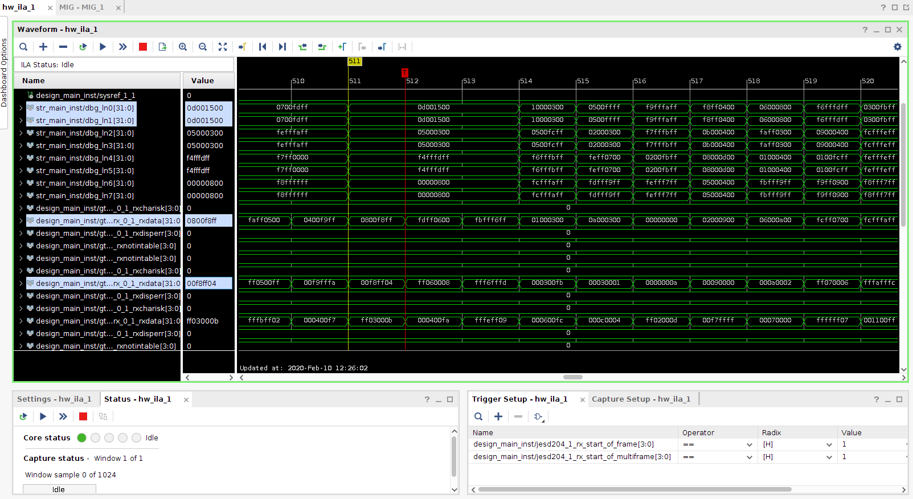Click the waveform horizontal scrollbar thumb
Viewport: 913px width, 499px height.
point(572,377)
